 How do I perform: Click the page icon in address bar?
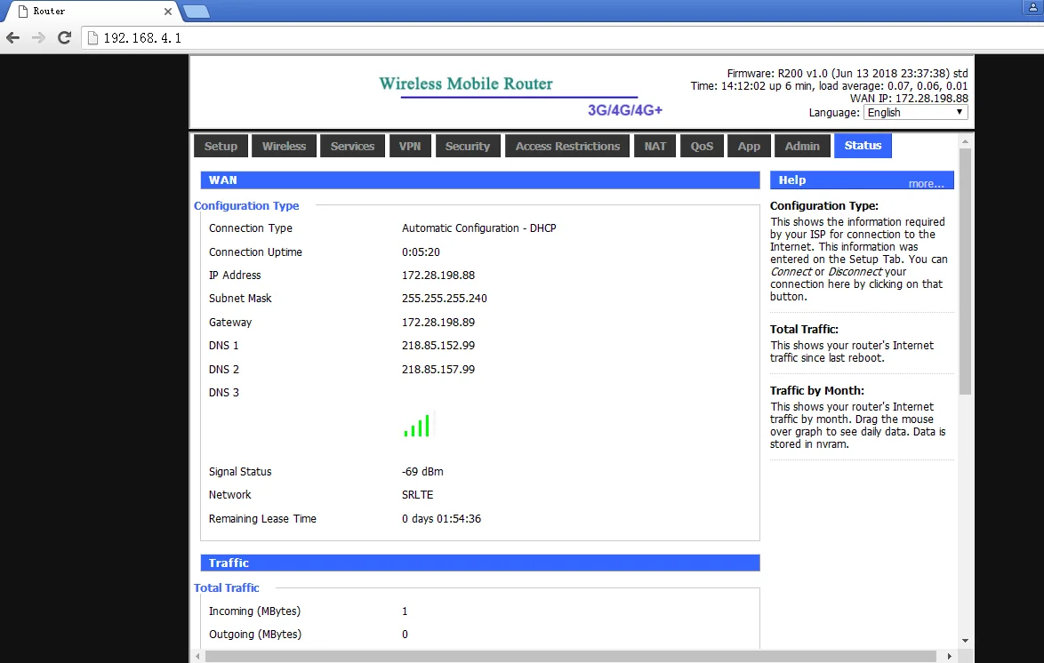tap(92, 38)
